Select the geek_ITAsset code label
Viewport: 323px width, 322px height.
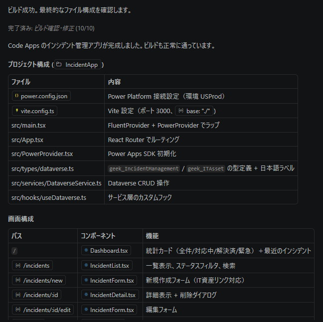click(206, 168)
